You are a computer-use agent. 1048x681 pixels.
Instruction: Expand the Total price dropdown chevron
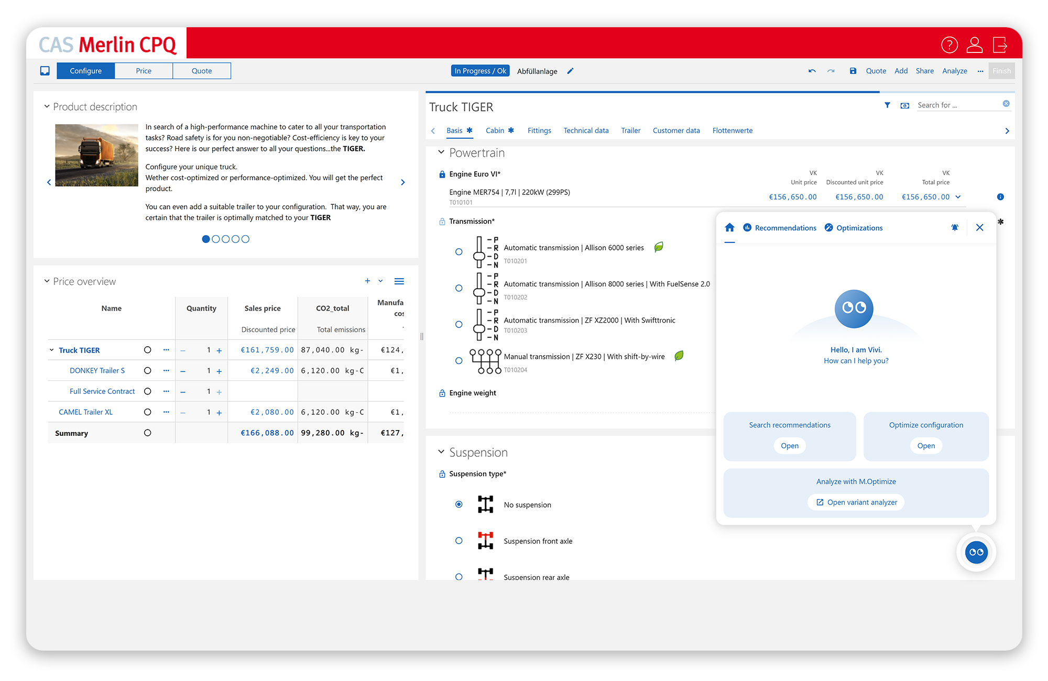pyautogui.click(x=958, y=197)
